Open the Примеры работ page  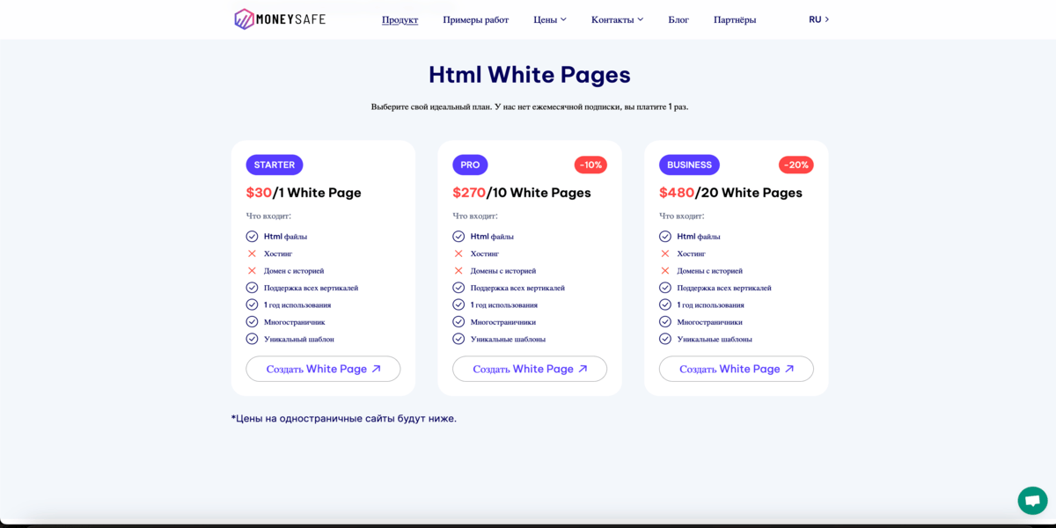[x=475, y=19]
